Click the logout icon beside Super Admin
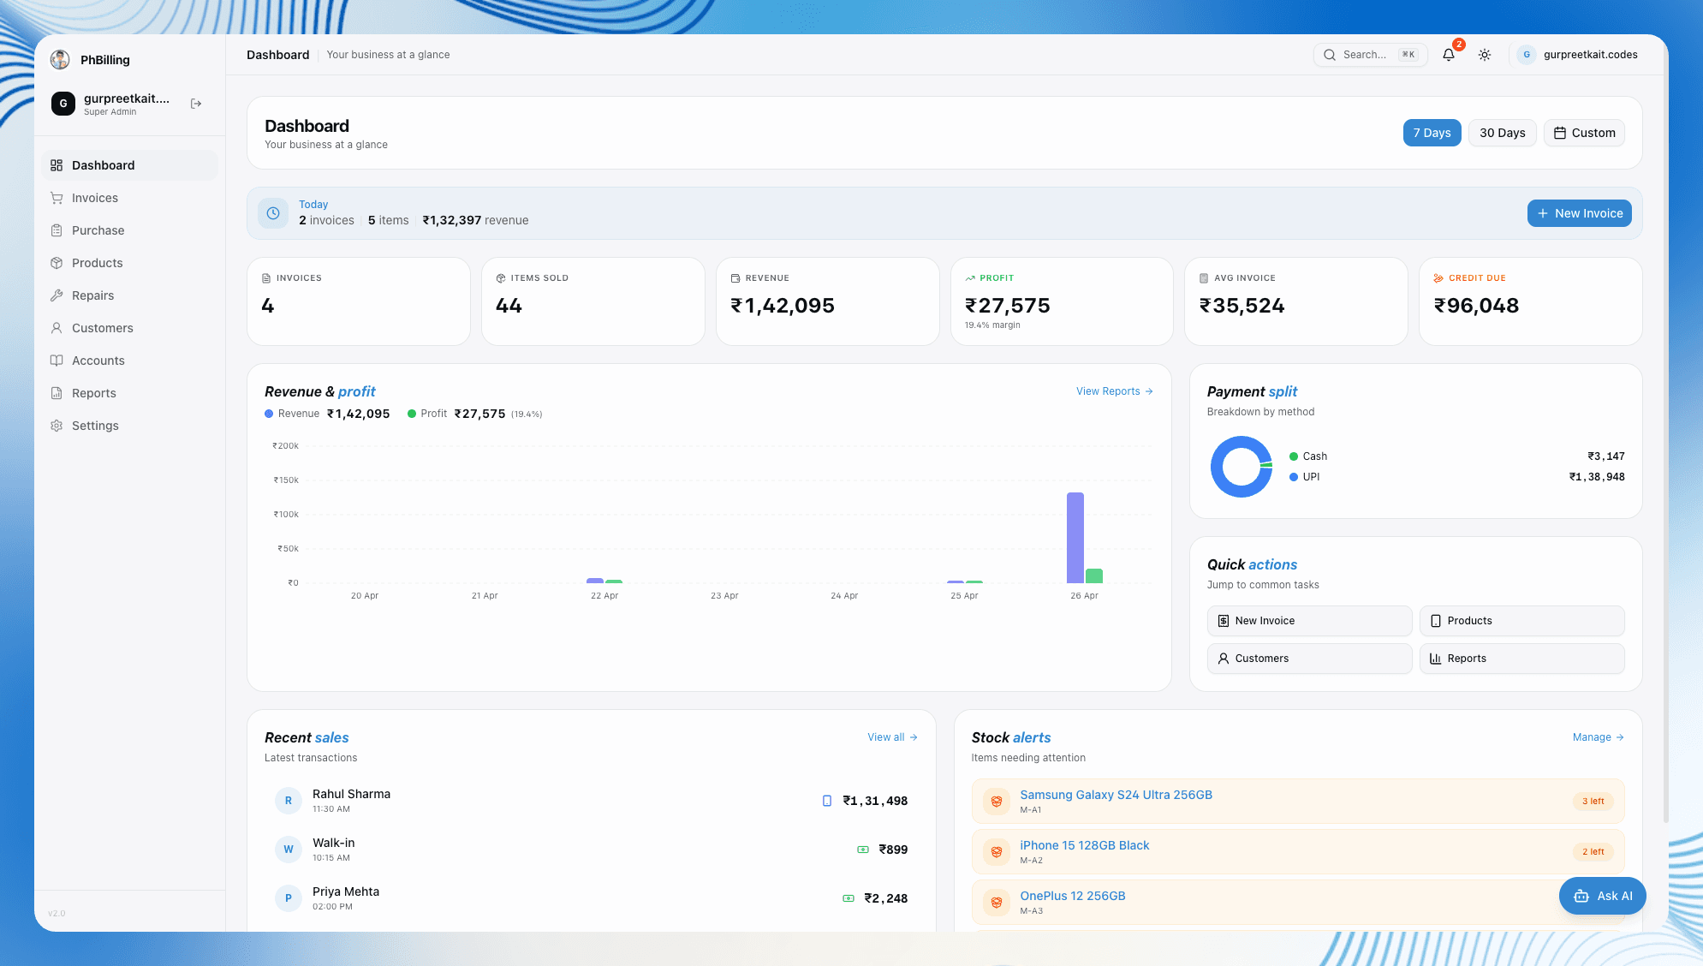 click(x=196, y=104)
